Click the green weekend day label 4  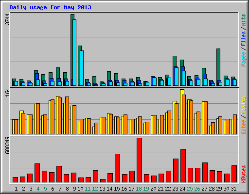click(38, 189)
